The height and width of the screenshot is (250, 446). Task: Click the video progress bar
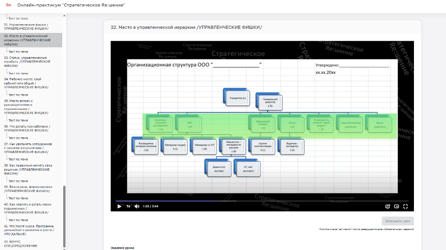260,201
